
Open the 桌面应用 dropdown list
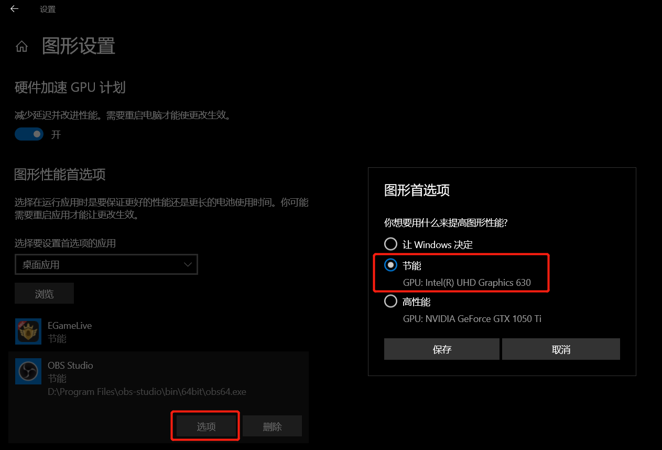point(106,264)
